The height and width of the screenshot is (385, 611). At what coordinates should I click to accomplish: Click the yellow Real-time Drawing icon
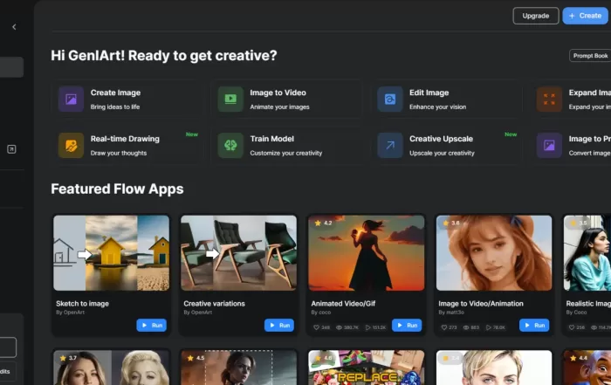point(71,145)
